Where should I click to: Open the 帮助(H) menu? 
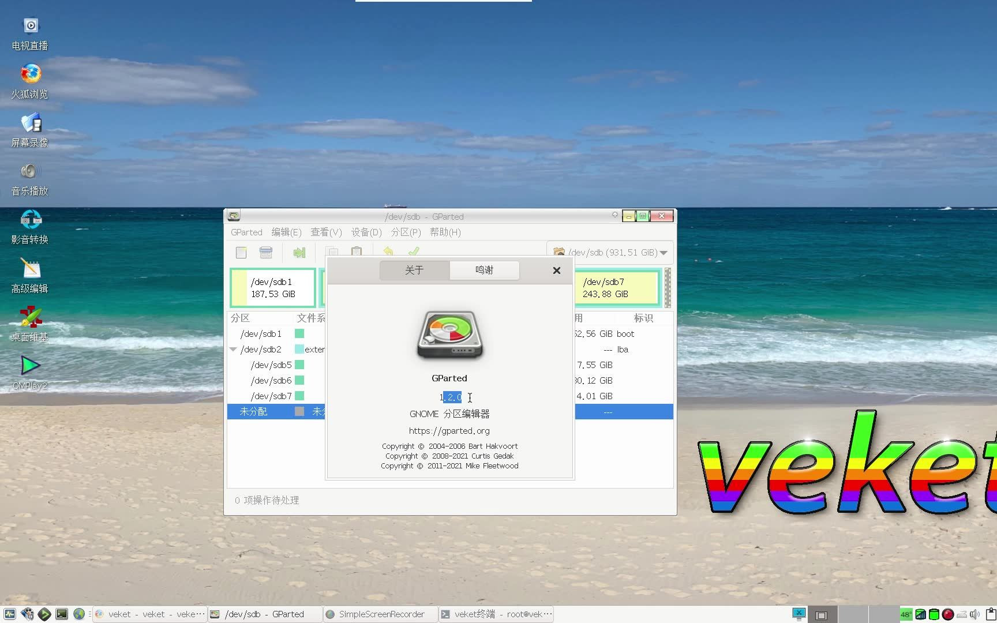[x=445, y=232]
